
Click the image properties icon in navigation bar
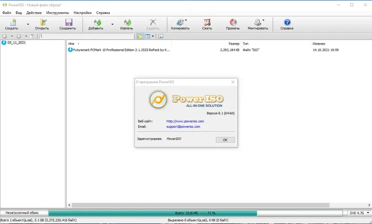click(161, 36)
